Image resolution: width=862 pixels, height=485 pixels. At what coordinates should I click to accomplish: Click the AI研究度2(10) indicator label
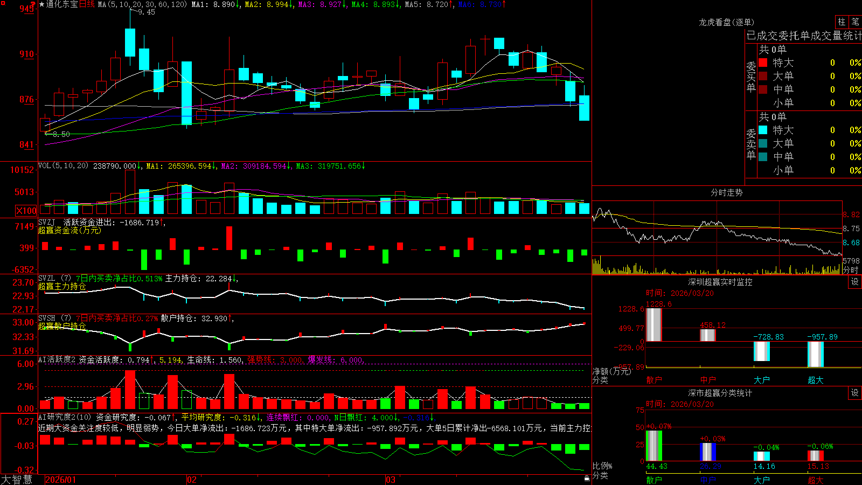pos(65,418)
